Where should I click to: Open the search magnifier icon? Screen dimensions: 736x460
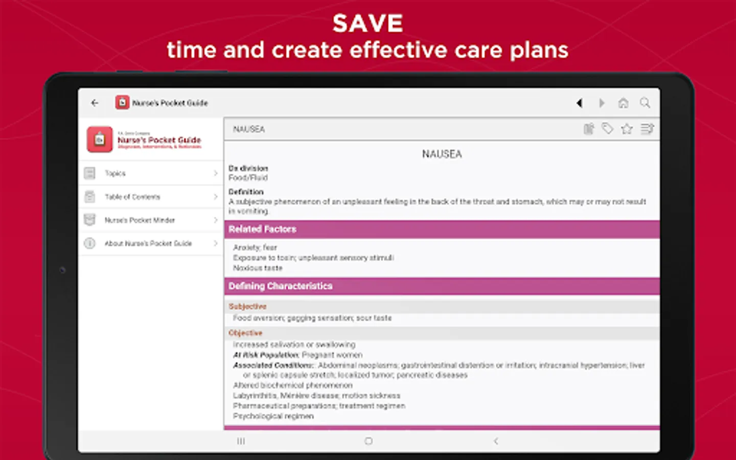[x=645, y=103]
